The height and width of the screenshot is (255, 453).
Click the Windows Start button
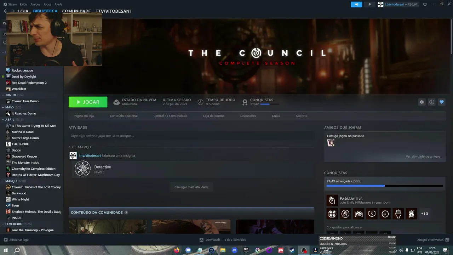point(6,250)
